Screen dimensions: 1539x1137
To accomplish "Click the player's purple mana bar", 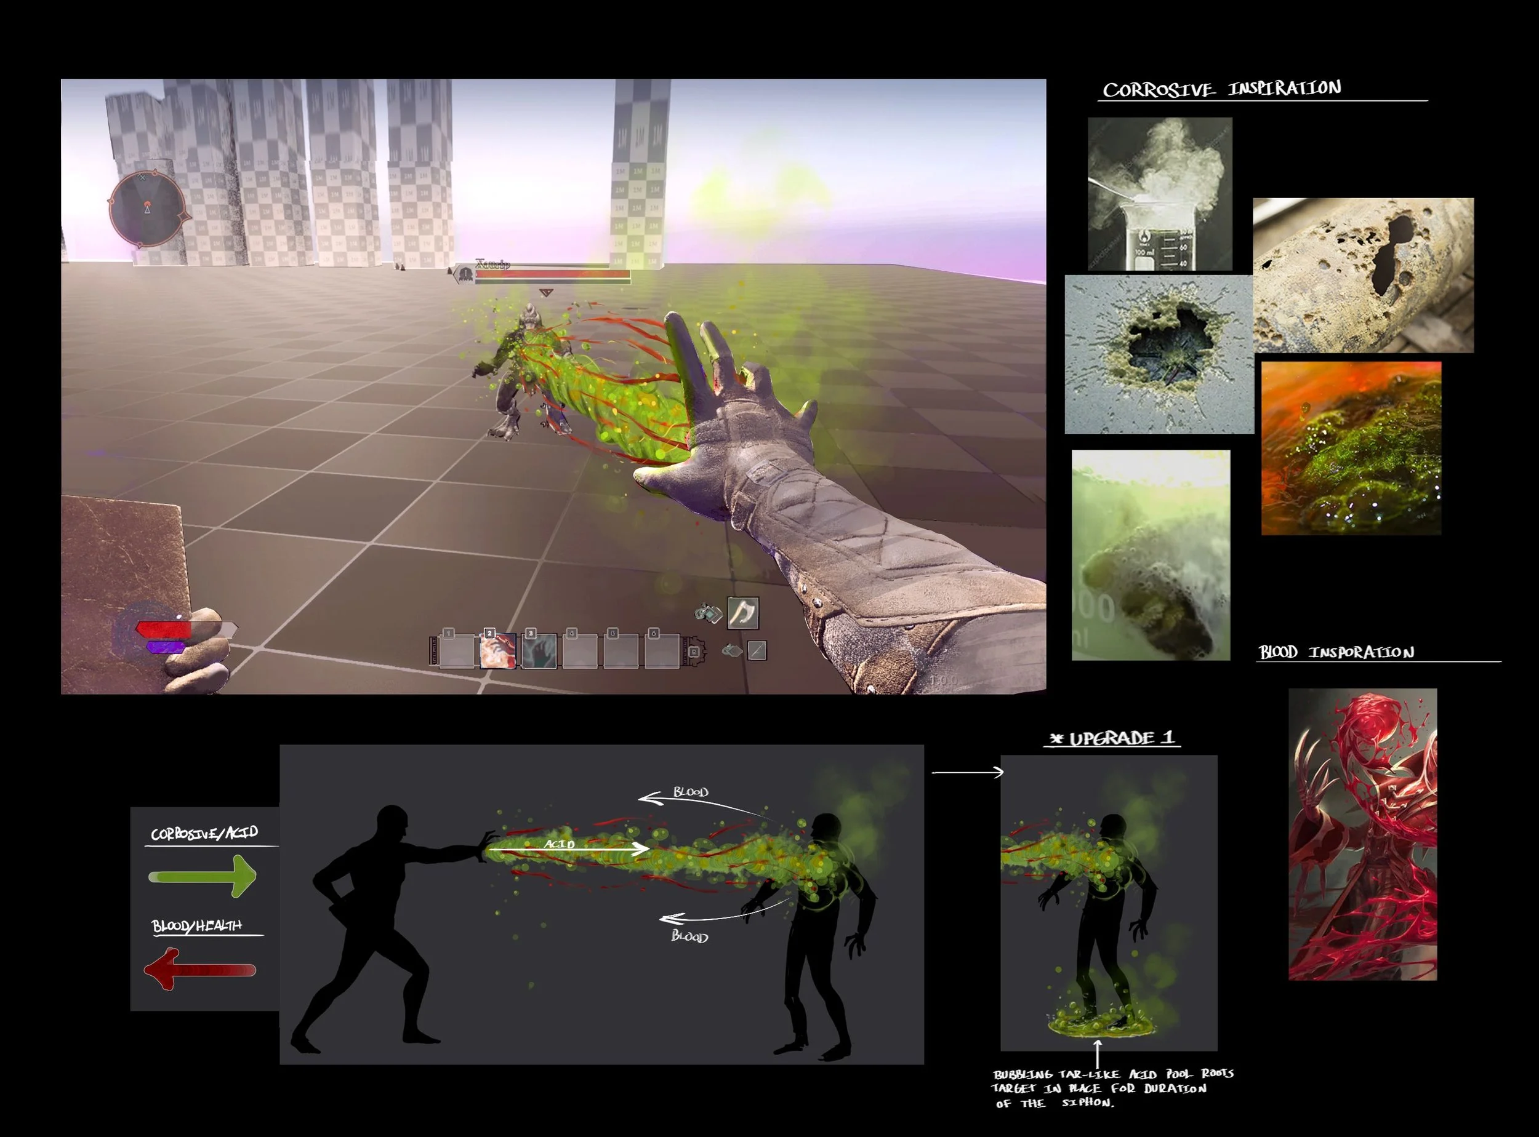I will point(165,647).
